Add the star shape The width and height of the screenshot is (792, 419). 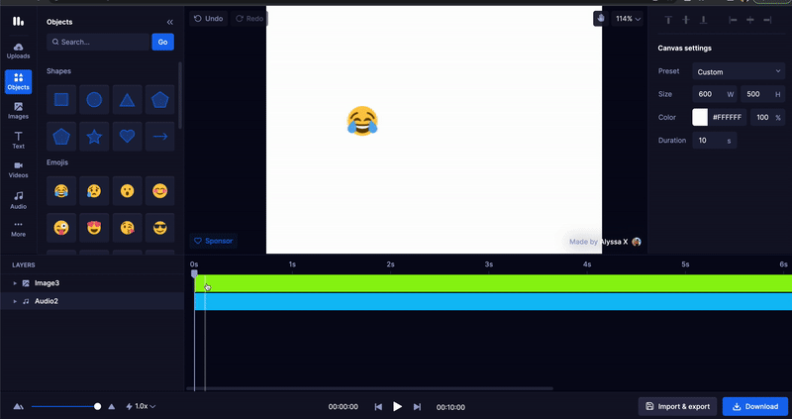tap(94, 136)
